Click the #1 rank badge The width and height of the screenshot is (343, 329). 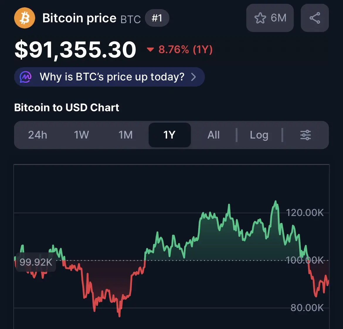pyautogui.click(x=157, y=18)
